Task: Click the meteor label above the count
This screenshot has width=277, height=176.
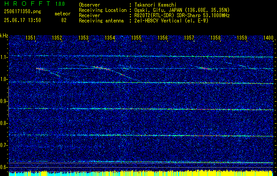Action: click(63, 14)
